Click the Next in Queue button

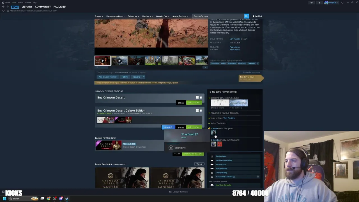point(251,78)
